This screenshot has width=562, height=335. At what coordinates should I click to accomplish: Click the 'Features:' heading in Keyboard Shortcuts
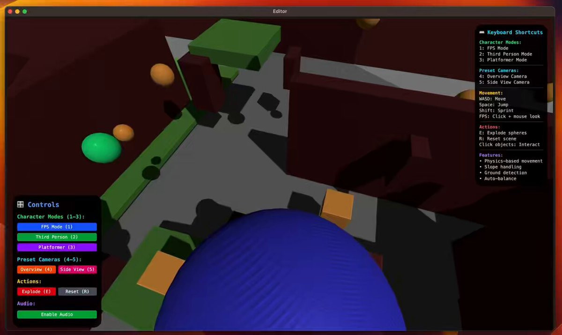pos(491,155)
